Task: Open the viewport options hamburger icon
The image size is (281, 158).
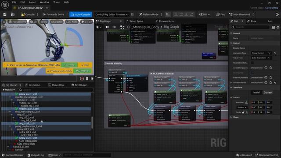Action: [x=4, y=22]
